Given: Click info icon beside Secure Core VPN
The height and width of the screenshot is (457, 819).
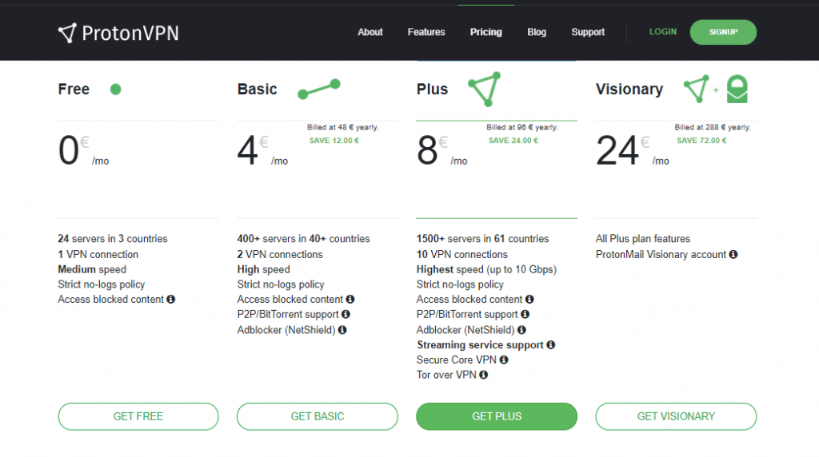Looking at the screenshot, I should [x=504, y=360].
